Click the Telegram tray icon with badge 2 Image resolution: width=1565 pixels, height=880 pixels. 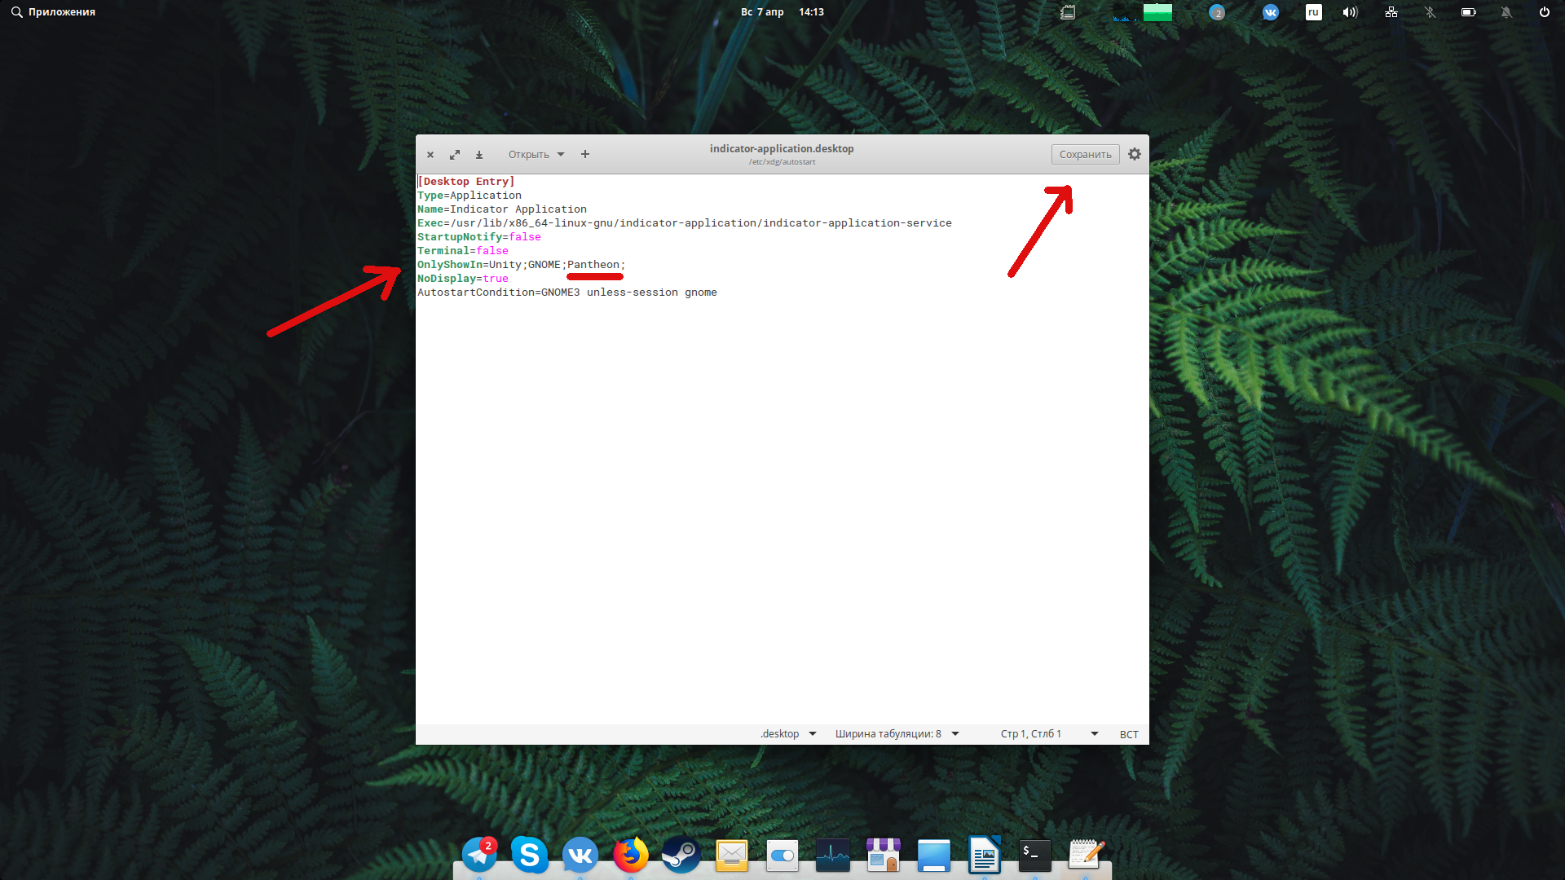coord(1217,12)
